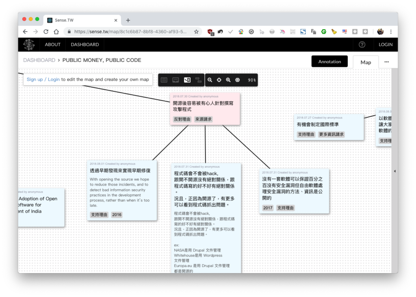Viewport: 416px width, 297px height.
Task: Select the second card view mode icon
Action: (x=175, y=80)
